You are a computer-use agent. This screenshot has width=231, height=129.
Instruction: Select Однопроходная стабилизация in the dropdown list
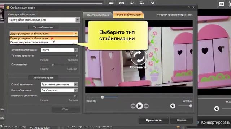pos(44,38)
